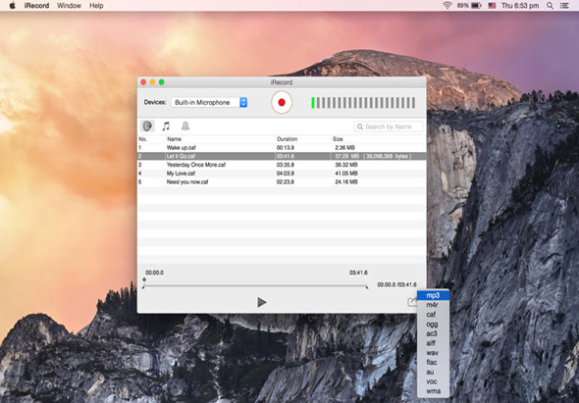
Task: Choose au export format
Action: coord(433,372)
